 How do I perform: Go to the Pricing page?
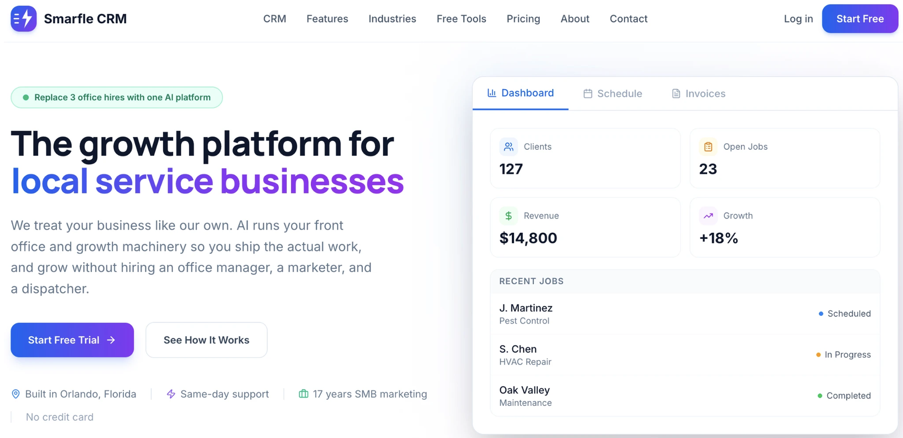(523, 19)
